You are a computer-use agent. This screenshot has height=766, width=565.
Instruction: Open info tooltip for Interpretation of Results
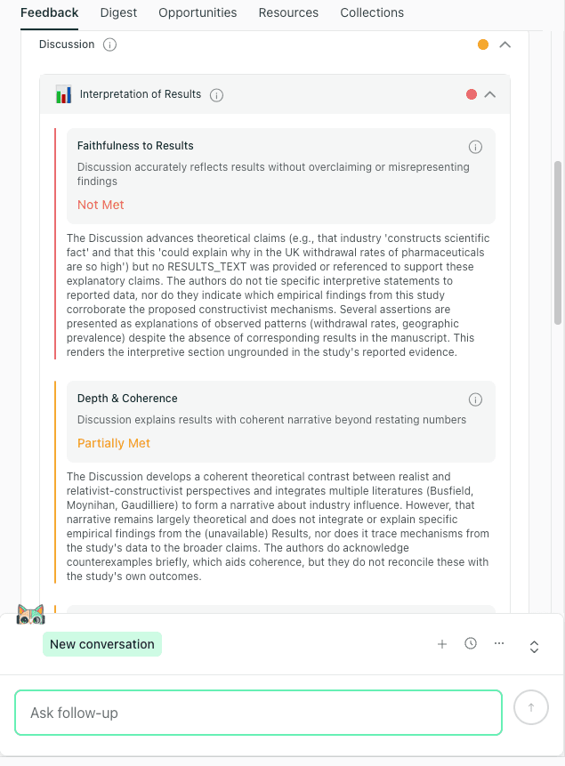pyautogui.click(x=216, y=94)
